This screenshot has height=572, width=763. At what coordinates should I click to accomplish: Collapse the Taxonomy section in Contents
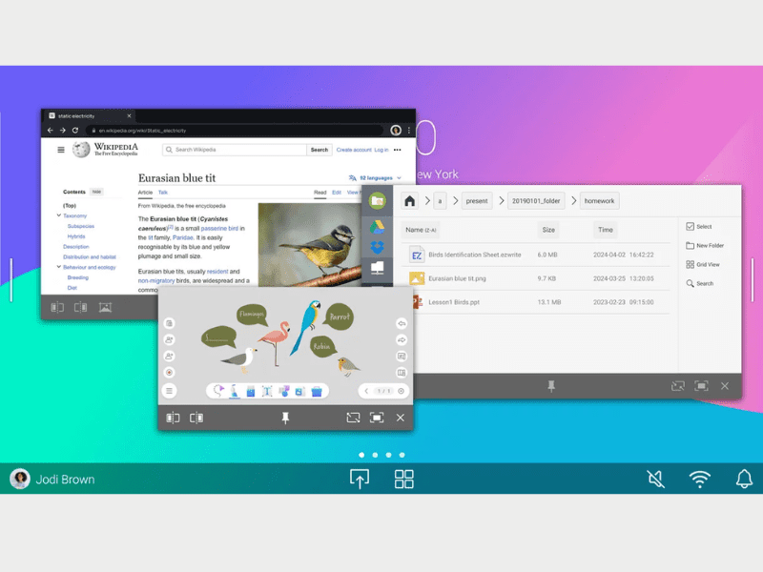tap(59, 215)
